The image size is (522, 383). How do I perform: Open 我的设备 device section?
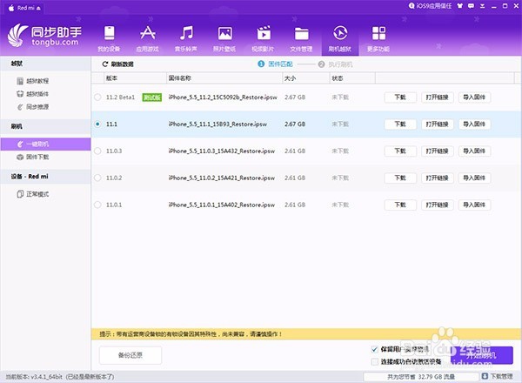click(109, 38)
